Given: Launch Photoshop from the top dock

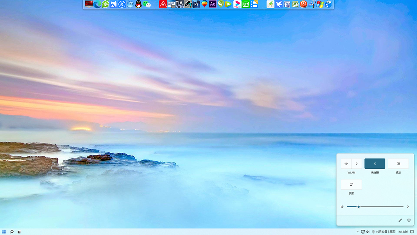Looking at the screenshot, I should [x=196, y=4].
